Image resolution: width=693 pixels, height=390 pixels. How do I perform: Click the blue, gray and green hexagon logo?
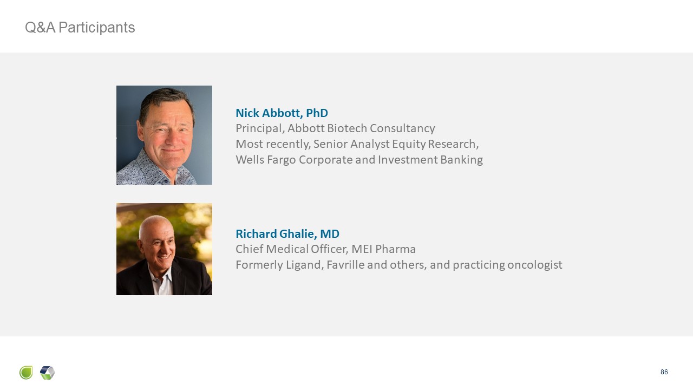(x=48, y=373)
